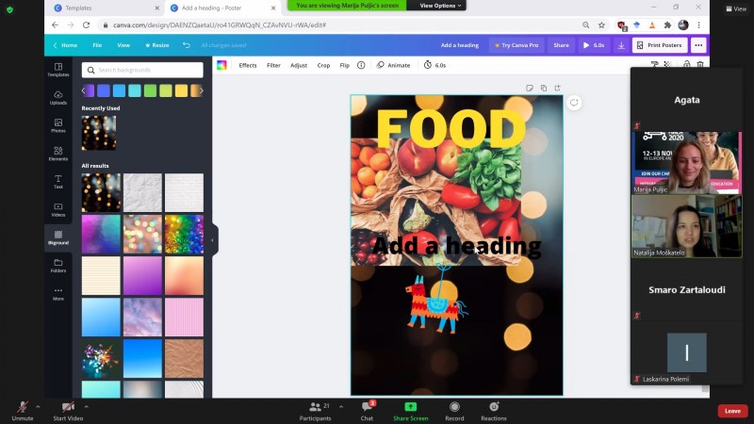Screen dimensions: 754x424
Task: Expand participants options caret
Action: click(x=341, y=407)
